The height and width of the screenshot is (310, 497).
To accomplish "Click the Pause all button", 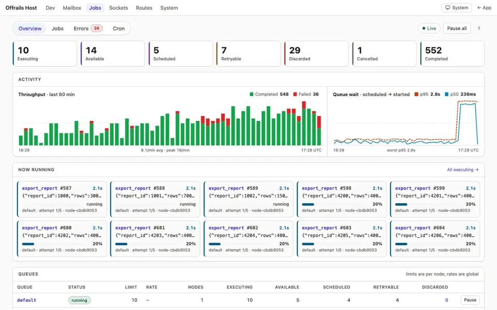I will pos(457,28).
